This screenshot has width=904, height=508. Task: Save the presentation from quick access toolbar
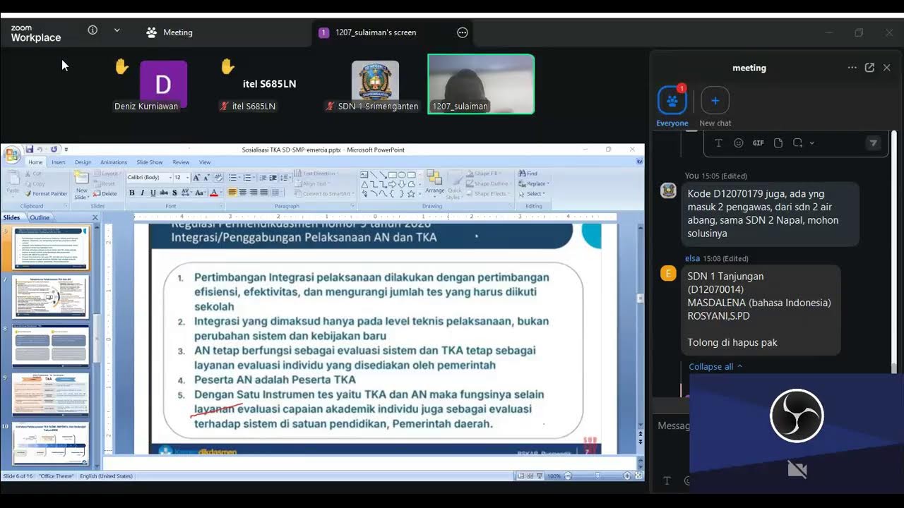tap(30, 150)
